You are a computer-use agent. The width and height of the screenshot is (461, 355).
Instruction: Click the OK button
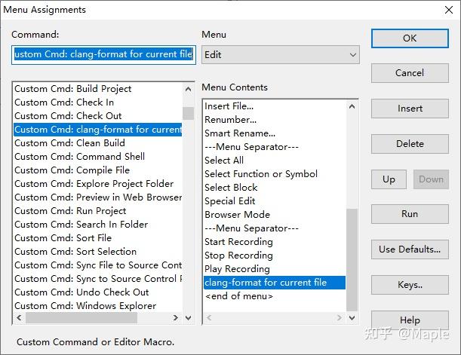[x=410, y=38]
